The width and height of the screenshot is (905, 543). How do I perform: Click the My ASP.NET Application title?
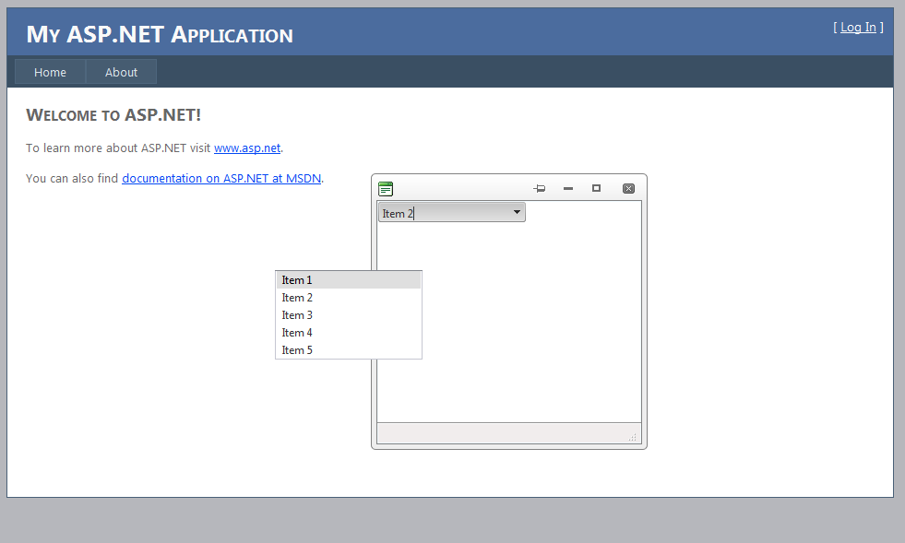tap(160, 35)
